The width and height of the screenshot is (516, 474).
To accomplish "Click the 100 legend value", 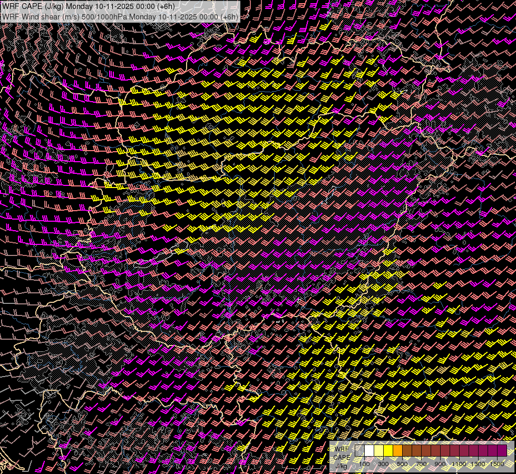I will 364,464.
